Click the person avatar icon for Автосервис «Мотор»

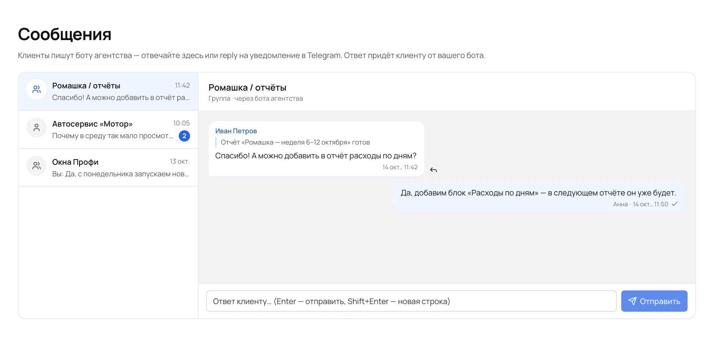36,128
